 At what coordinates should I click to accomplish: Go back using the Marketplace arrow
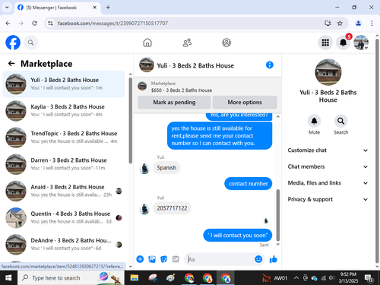click(11, 63)
